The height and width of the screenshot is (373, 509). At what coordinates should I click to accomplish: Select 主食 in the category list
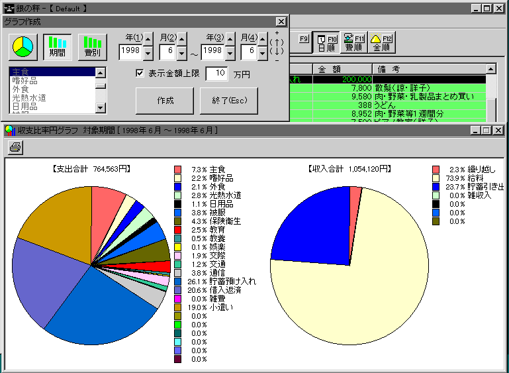pyautogui.click(x=52, y=72)
